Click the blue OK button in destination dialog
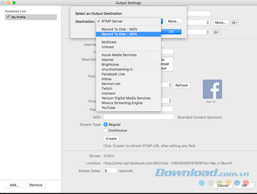The image size is (257, 194). [171, 32]
